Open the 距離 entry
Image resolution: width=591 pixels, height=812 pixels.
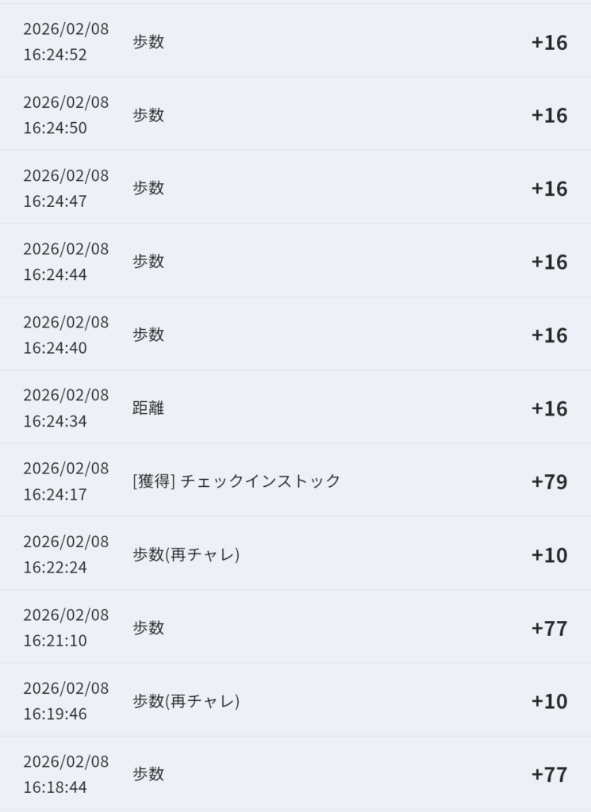(148, 408)
